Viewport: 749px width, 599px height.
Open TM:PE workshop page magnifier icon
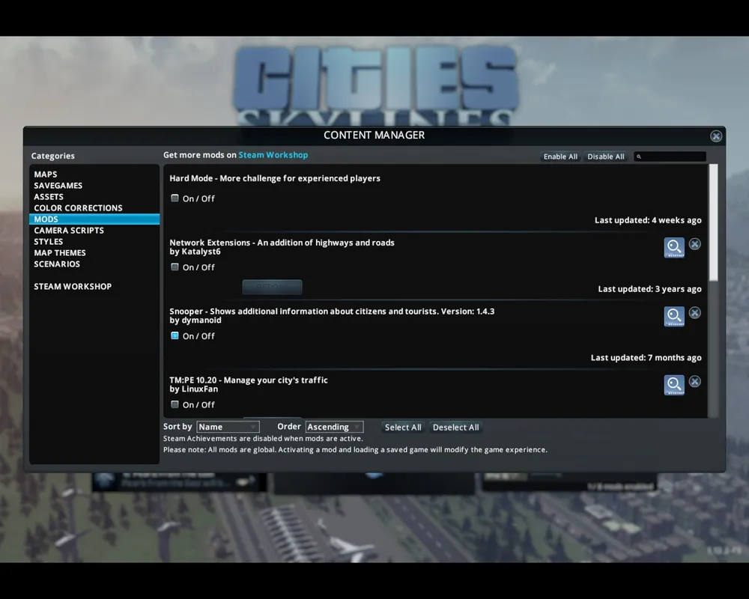click(x=674, y=385)
